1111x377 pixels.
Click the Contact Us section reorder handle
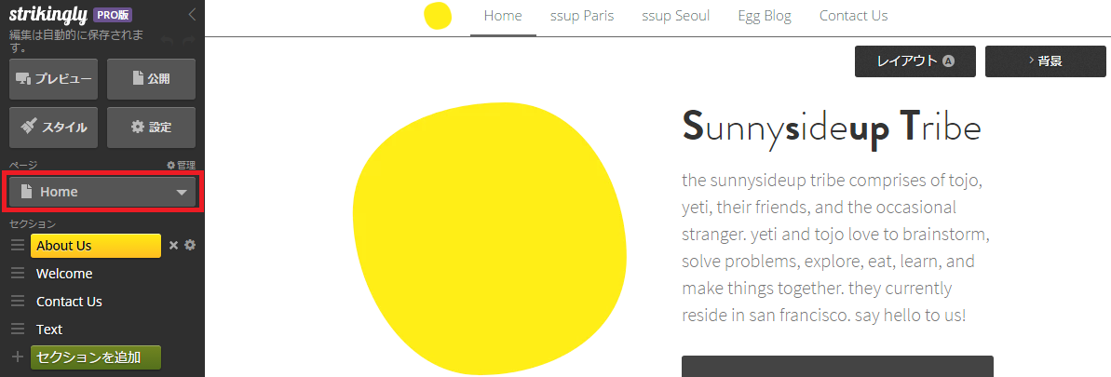click(18, 302)
